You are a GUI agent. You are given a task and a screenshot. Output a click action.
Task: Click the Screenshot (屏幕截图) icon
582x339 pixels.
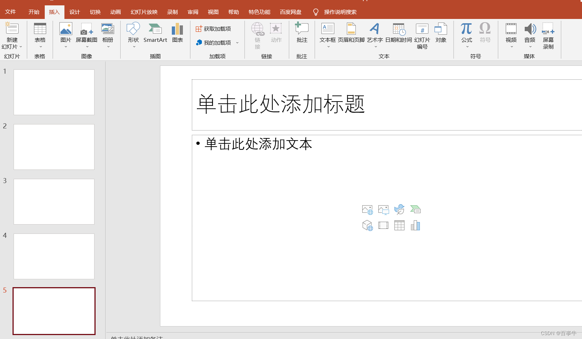(x=87, y=29)
